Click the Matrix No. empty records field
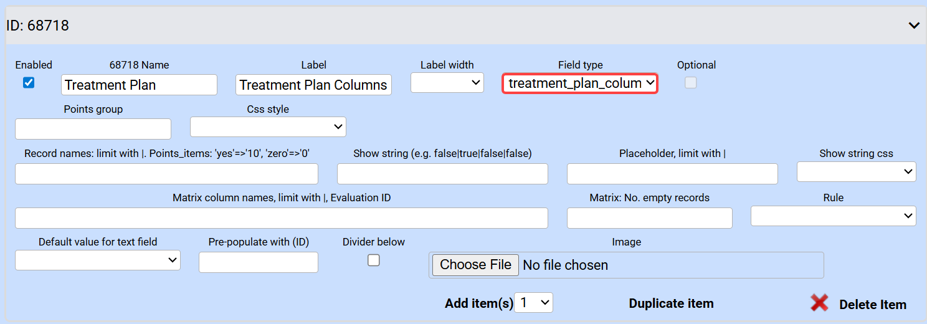The image size is (927, 324). tap(649, 218)
